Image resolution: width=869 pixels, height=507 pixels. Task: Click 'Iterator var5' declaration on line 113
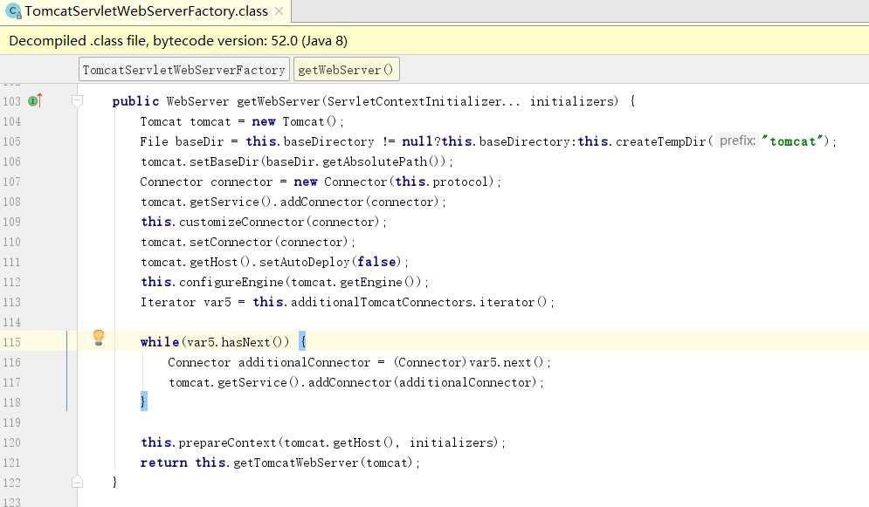pos(186,302)
